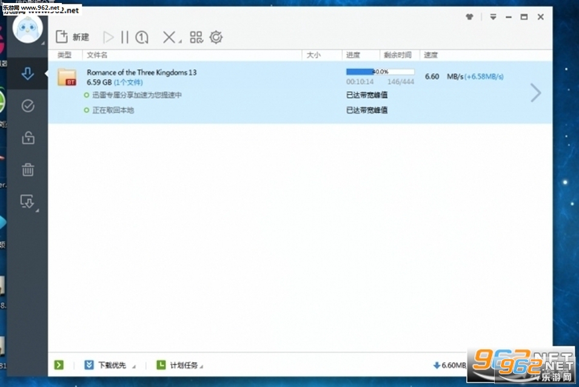579x387 pixels.
Task: Open 下载优先 mode dropdown
Action: coord(110,365)
